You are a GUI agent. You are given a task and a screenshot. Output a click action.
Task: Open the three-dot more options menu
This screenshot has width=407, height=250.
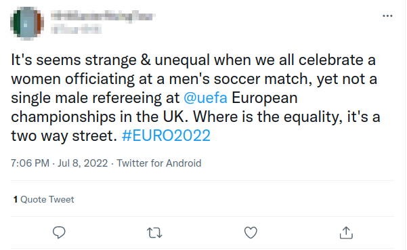(387, 16)
